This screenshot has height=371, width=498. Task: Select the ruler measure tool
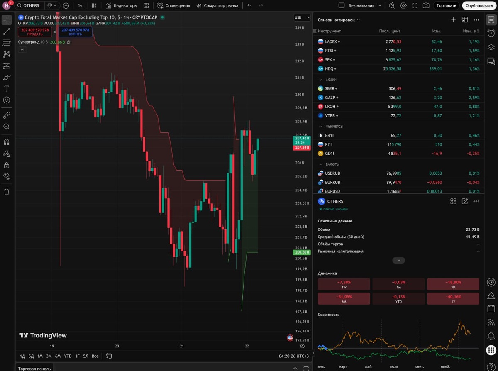[x=7, y=115]
